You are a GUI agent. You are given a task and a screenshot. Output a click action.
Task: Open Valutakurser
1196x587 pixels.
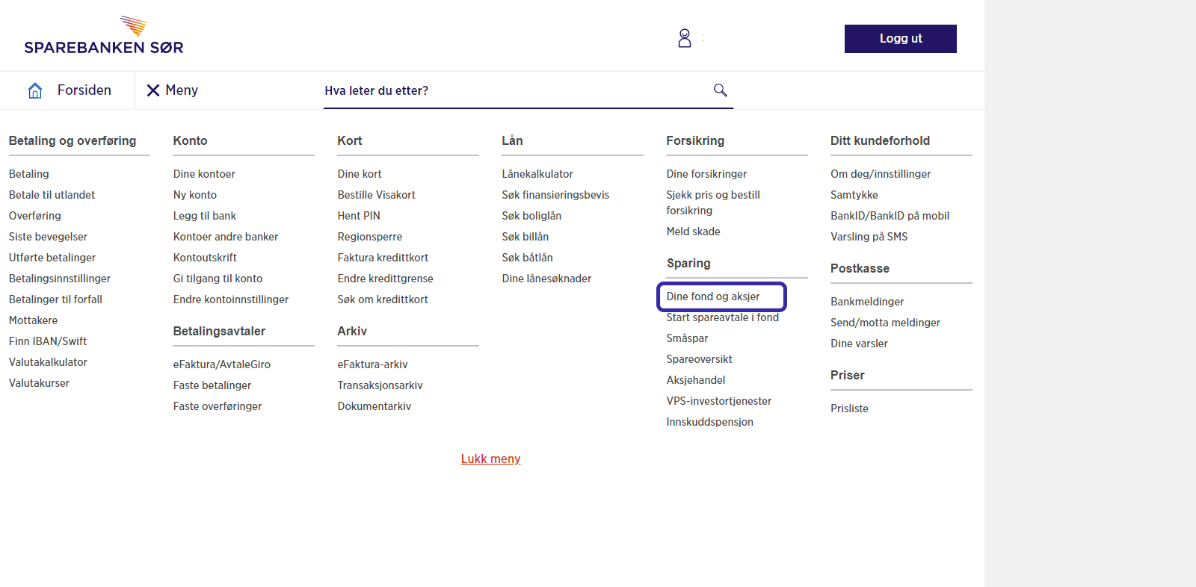pos(39,383)
